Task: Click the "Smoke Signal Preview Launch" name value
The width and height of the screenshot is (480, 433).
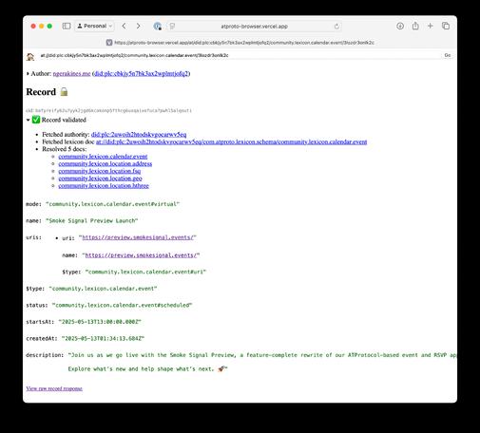Action: pos(91,221)
